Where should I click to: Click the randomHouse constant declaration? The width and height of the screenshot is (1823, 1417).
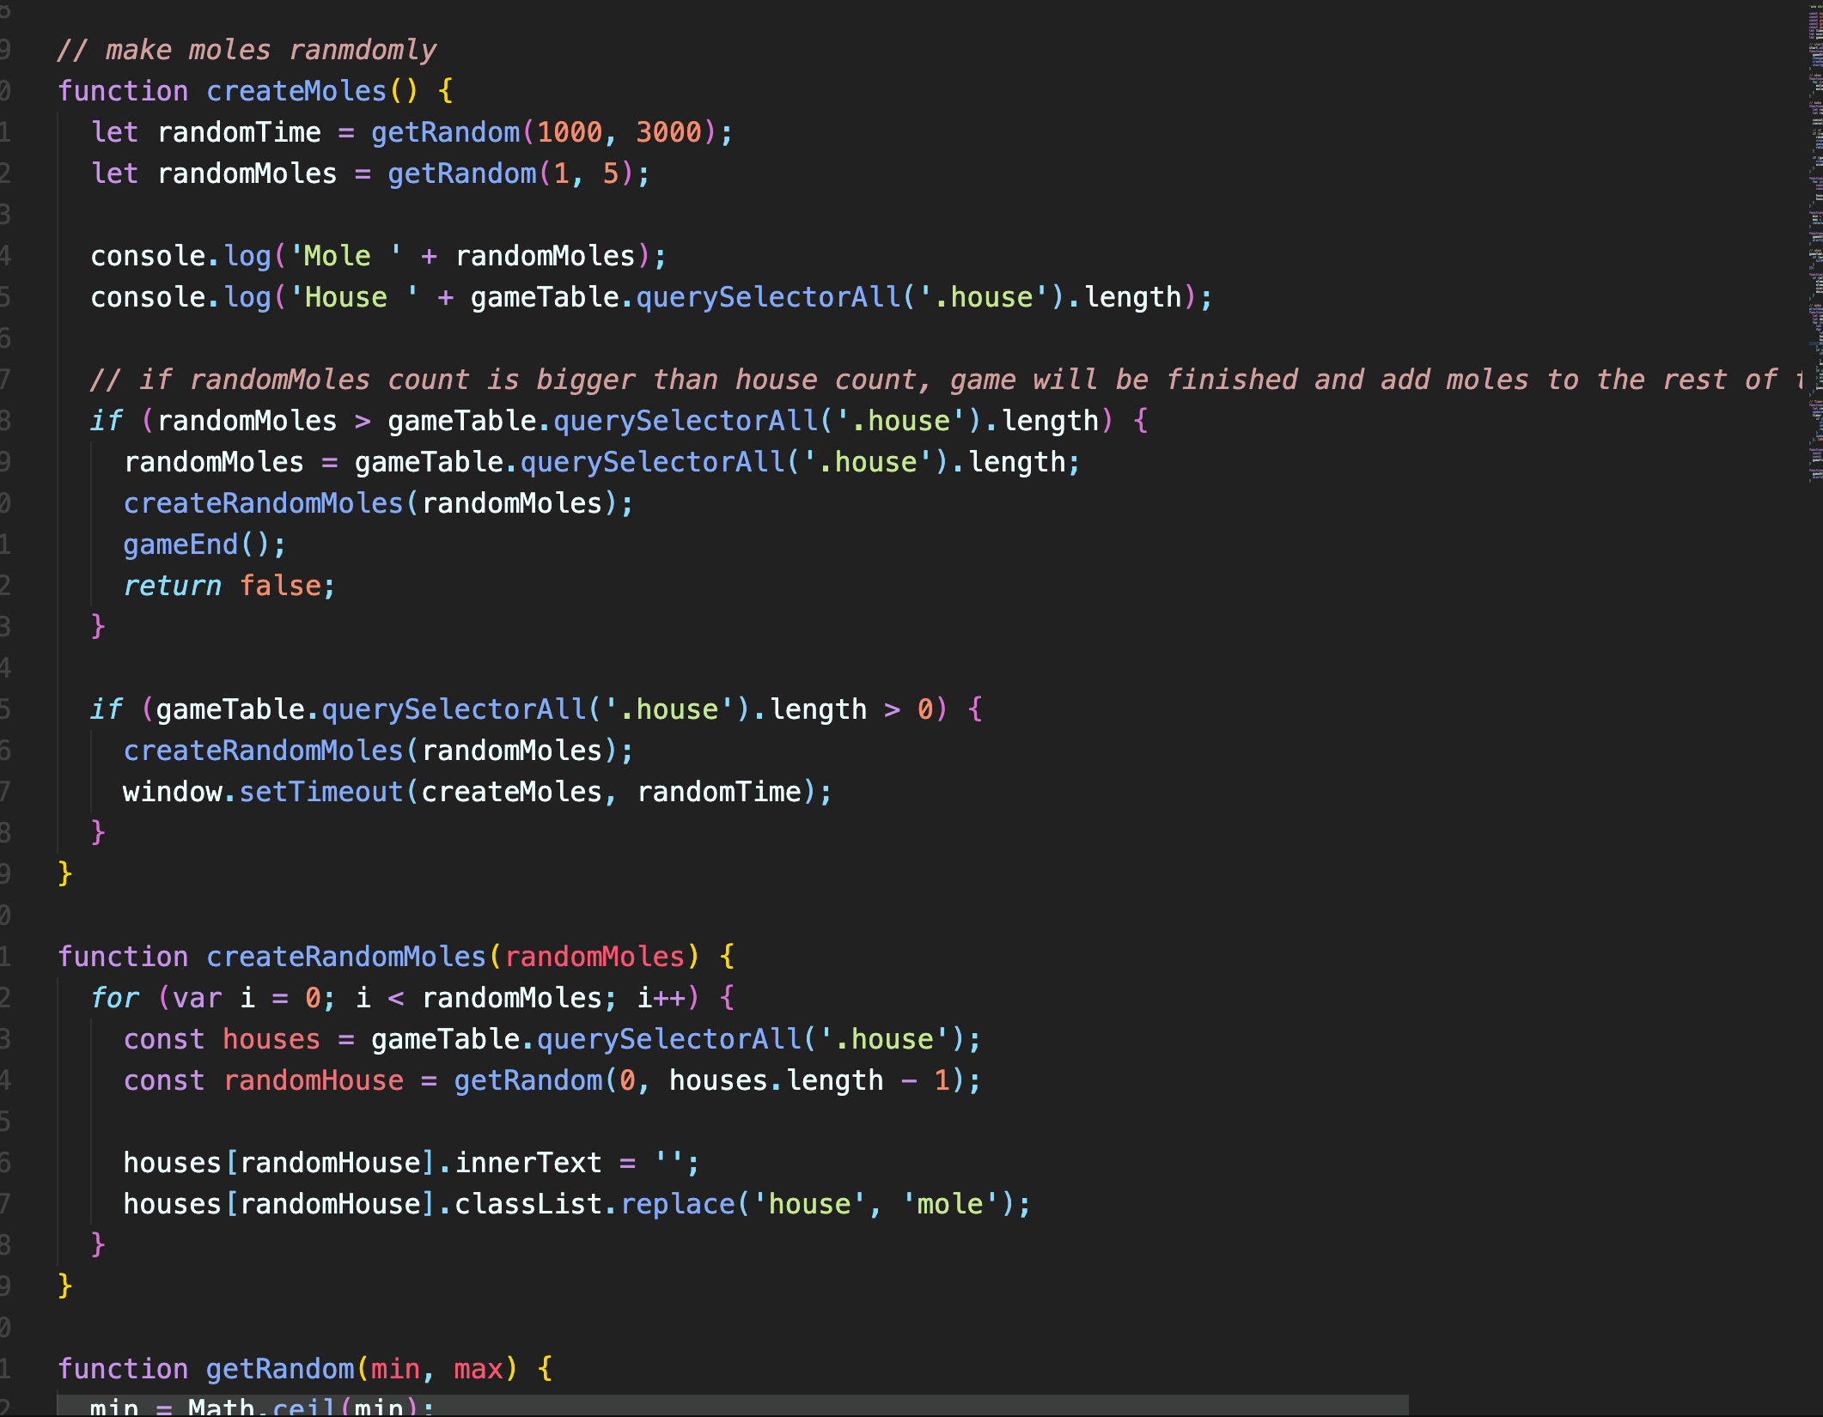pos(314,1080)
